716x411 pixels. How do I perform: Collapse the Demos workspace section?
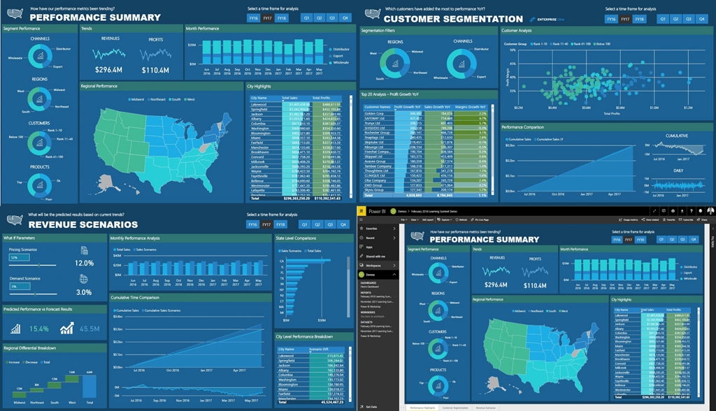pos(394,275)
